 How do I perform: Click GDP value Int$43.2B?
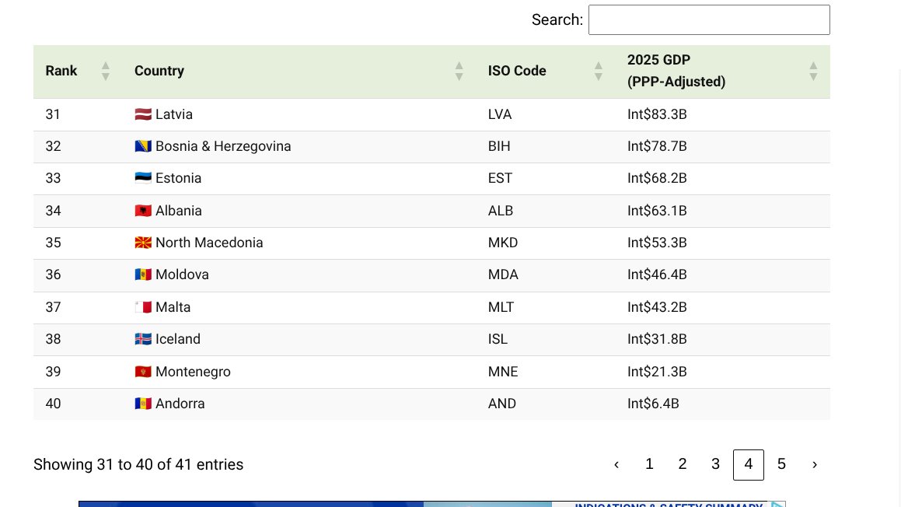point(657,307)
